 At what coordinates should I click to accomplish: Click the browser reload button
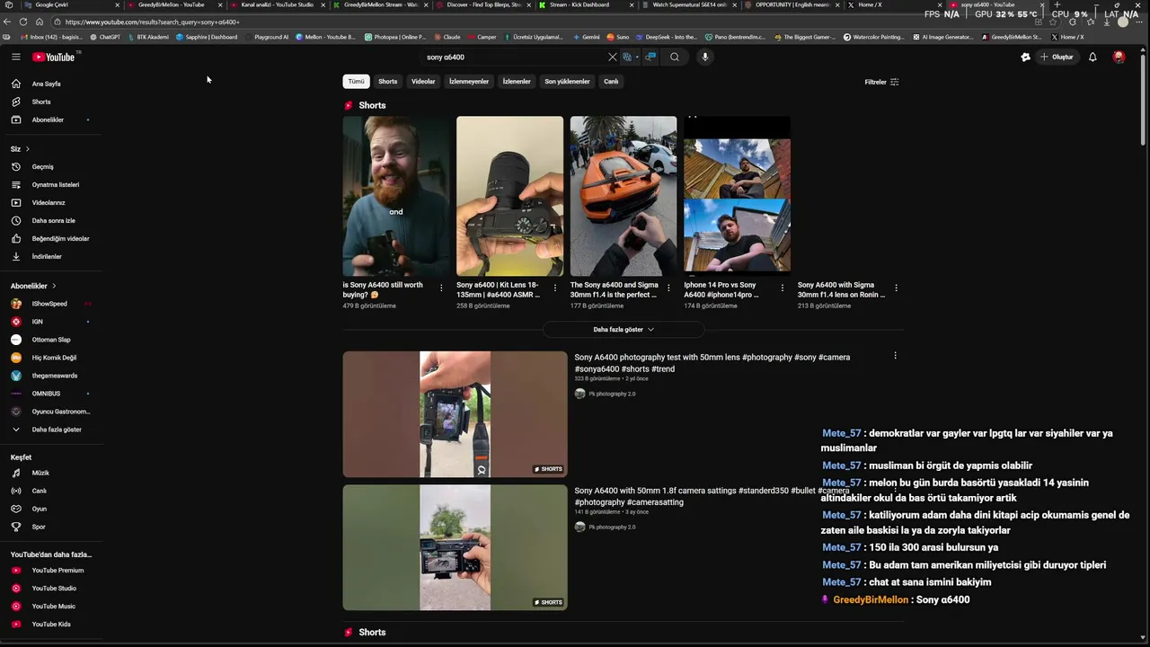23,22
